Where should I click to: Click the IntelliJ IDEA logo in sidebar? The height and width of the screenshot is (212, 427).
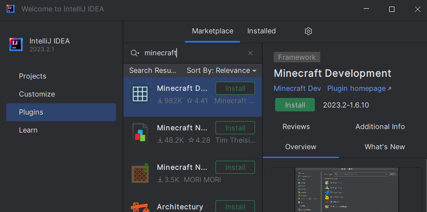(x=16, y=44)
